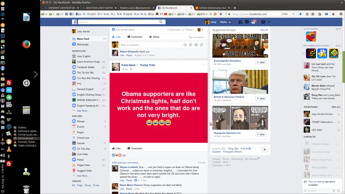Like Wayne Lunkwitz's comment
Screen dimensions: 345x194
pos(122,181)
